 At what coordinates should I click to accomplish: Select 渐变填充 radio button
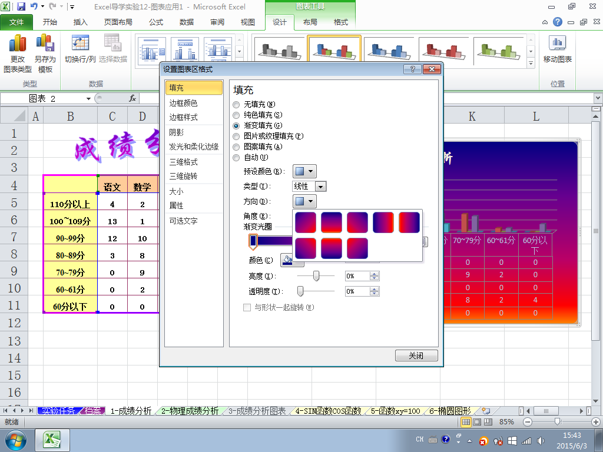pyautogui.click(x=236, y=126)
